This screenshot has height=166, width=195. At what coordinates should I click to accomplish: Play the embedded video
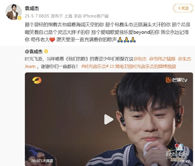pyautogui.click(x=109, y=119)
